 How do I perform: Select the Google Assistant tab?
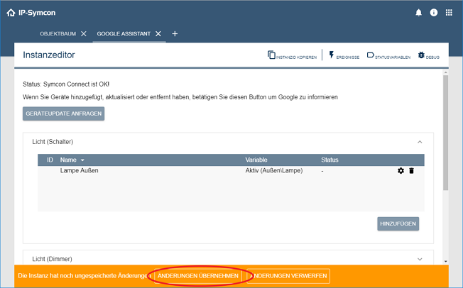coord(125,33)
